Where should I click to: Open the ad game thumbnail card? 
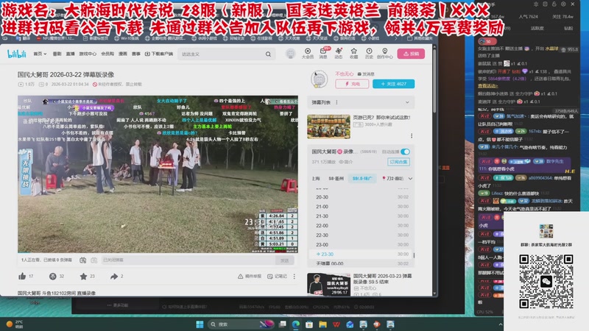[x=328, y=127]
